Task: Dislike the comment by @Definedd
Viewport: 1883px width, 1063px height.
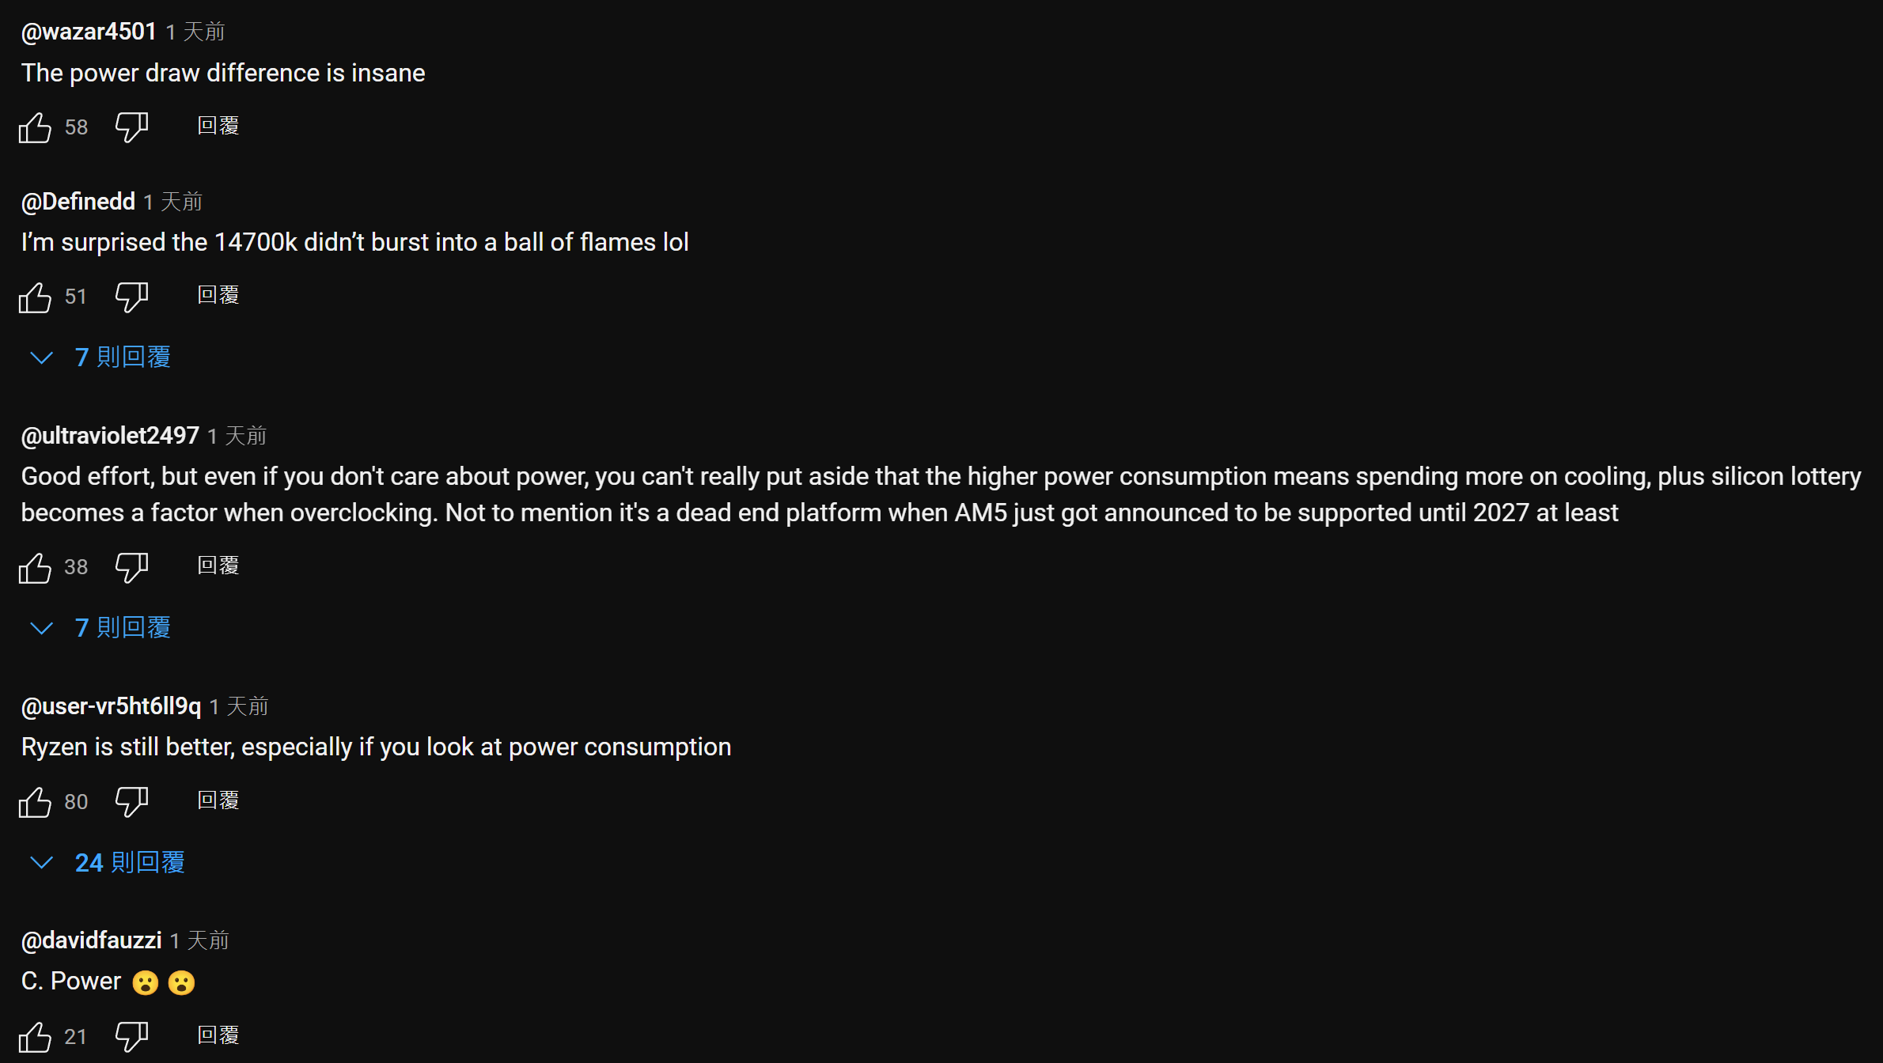Action: pyautogui.click(x=131, y=297)
